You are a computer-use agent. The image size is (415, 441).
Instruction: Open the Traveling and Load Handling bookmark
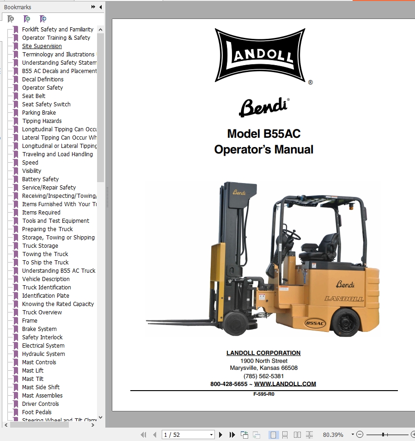click(x=57, y=154)
